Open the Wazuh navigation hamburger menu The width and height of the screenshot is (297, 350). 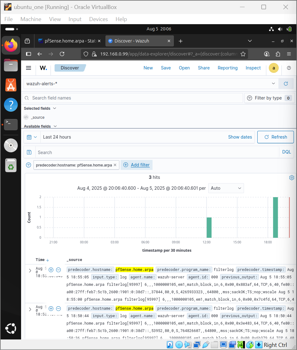[x=28, y=68]
